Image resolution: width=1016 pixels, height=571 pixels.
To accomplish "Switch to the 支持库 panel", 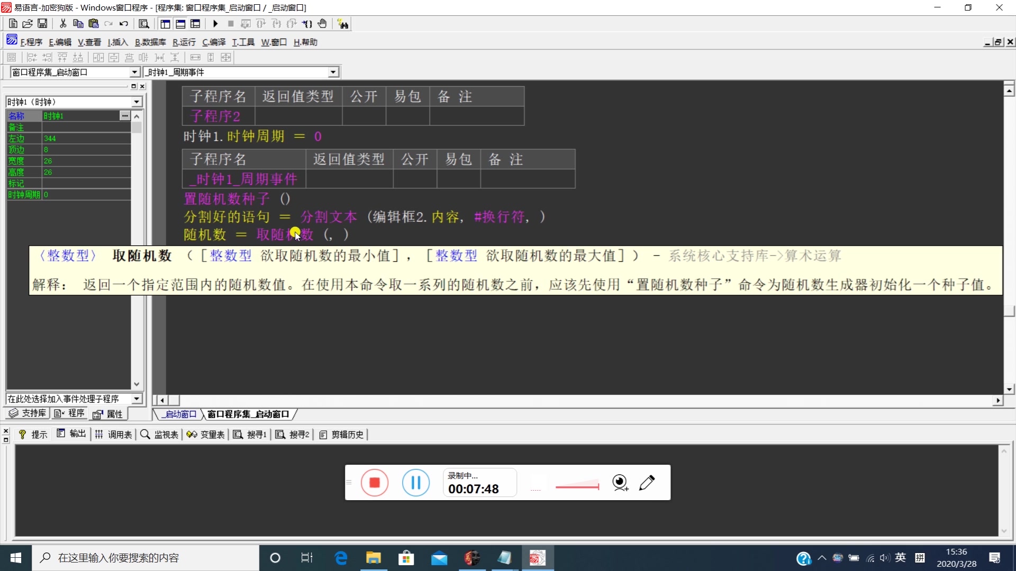I will click(x=27, y=413).
